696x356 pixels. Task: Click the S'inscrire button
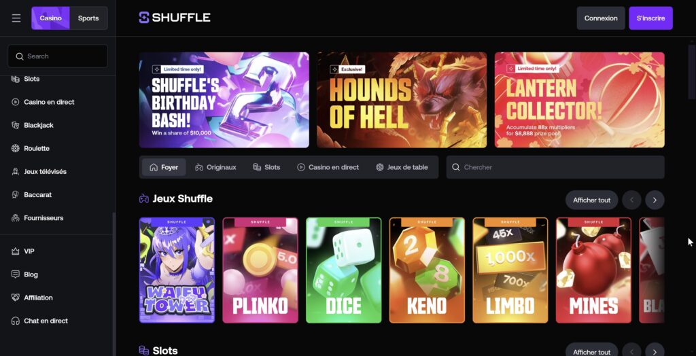[650, 18]
